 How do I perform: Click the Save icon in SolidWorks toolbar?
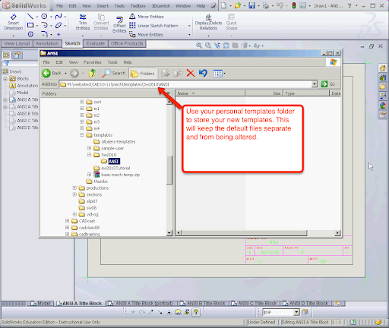tap(251, 5)
